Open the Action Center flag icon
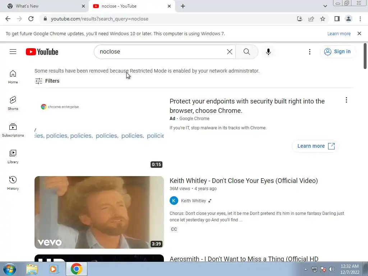Screen dimensions: 368x276 323,269
